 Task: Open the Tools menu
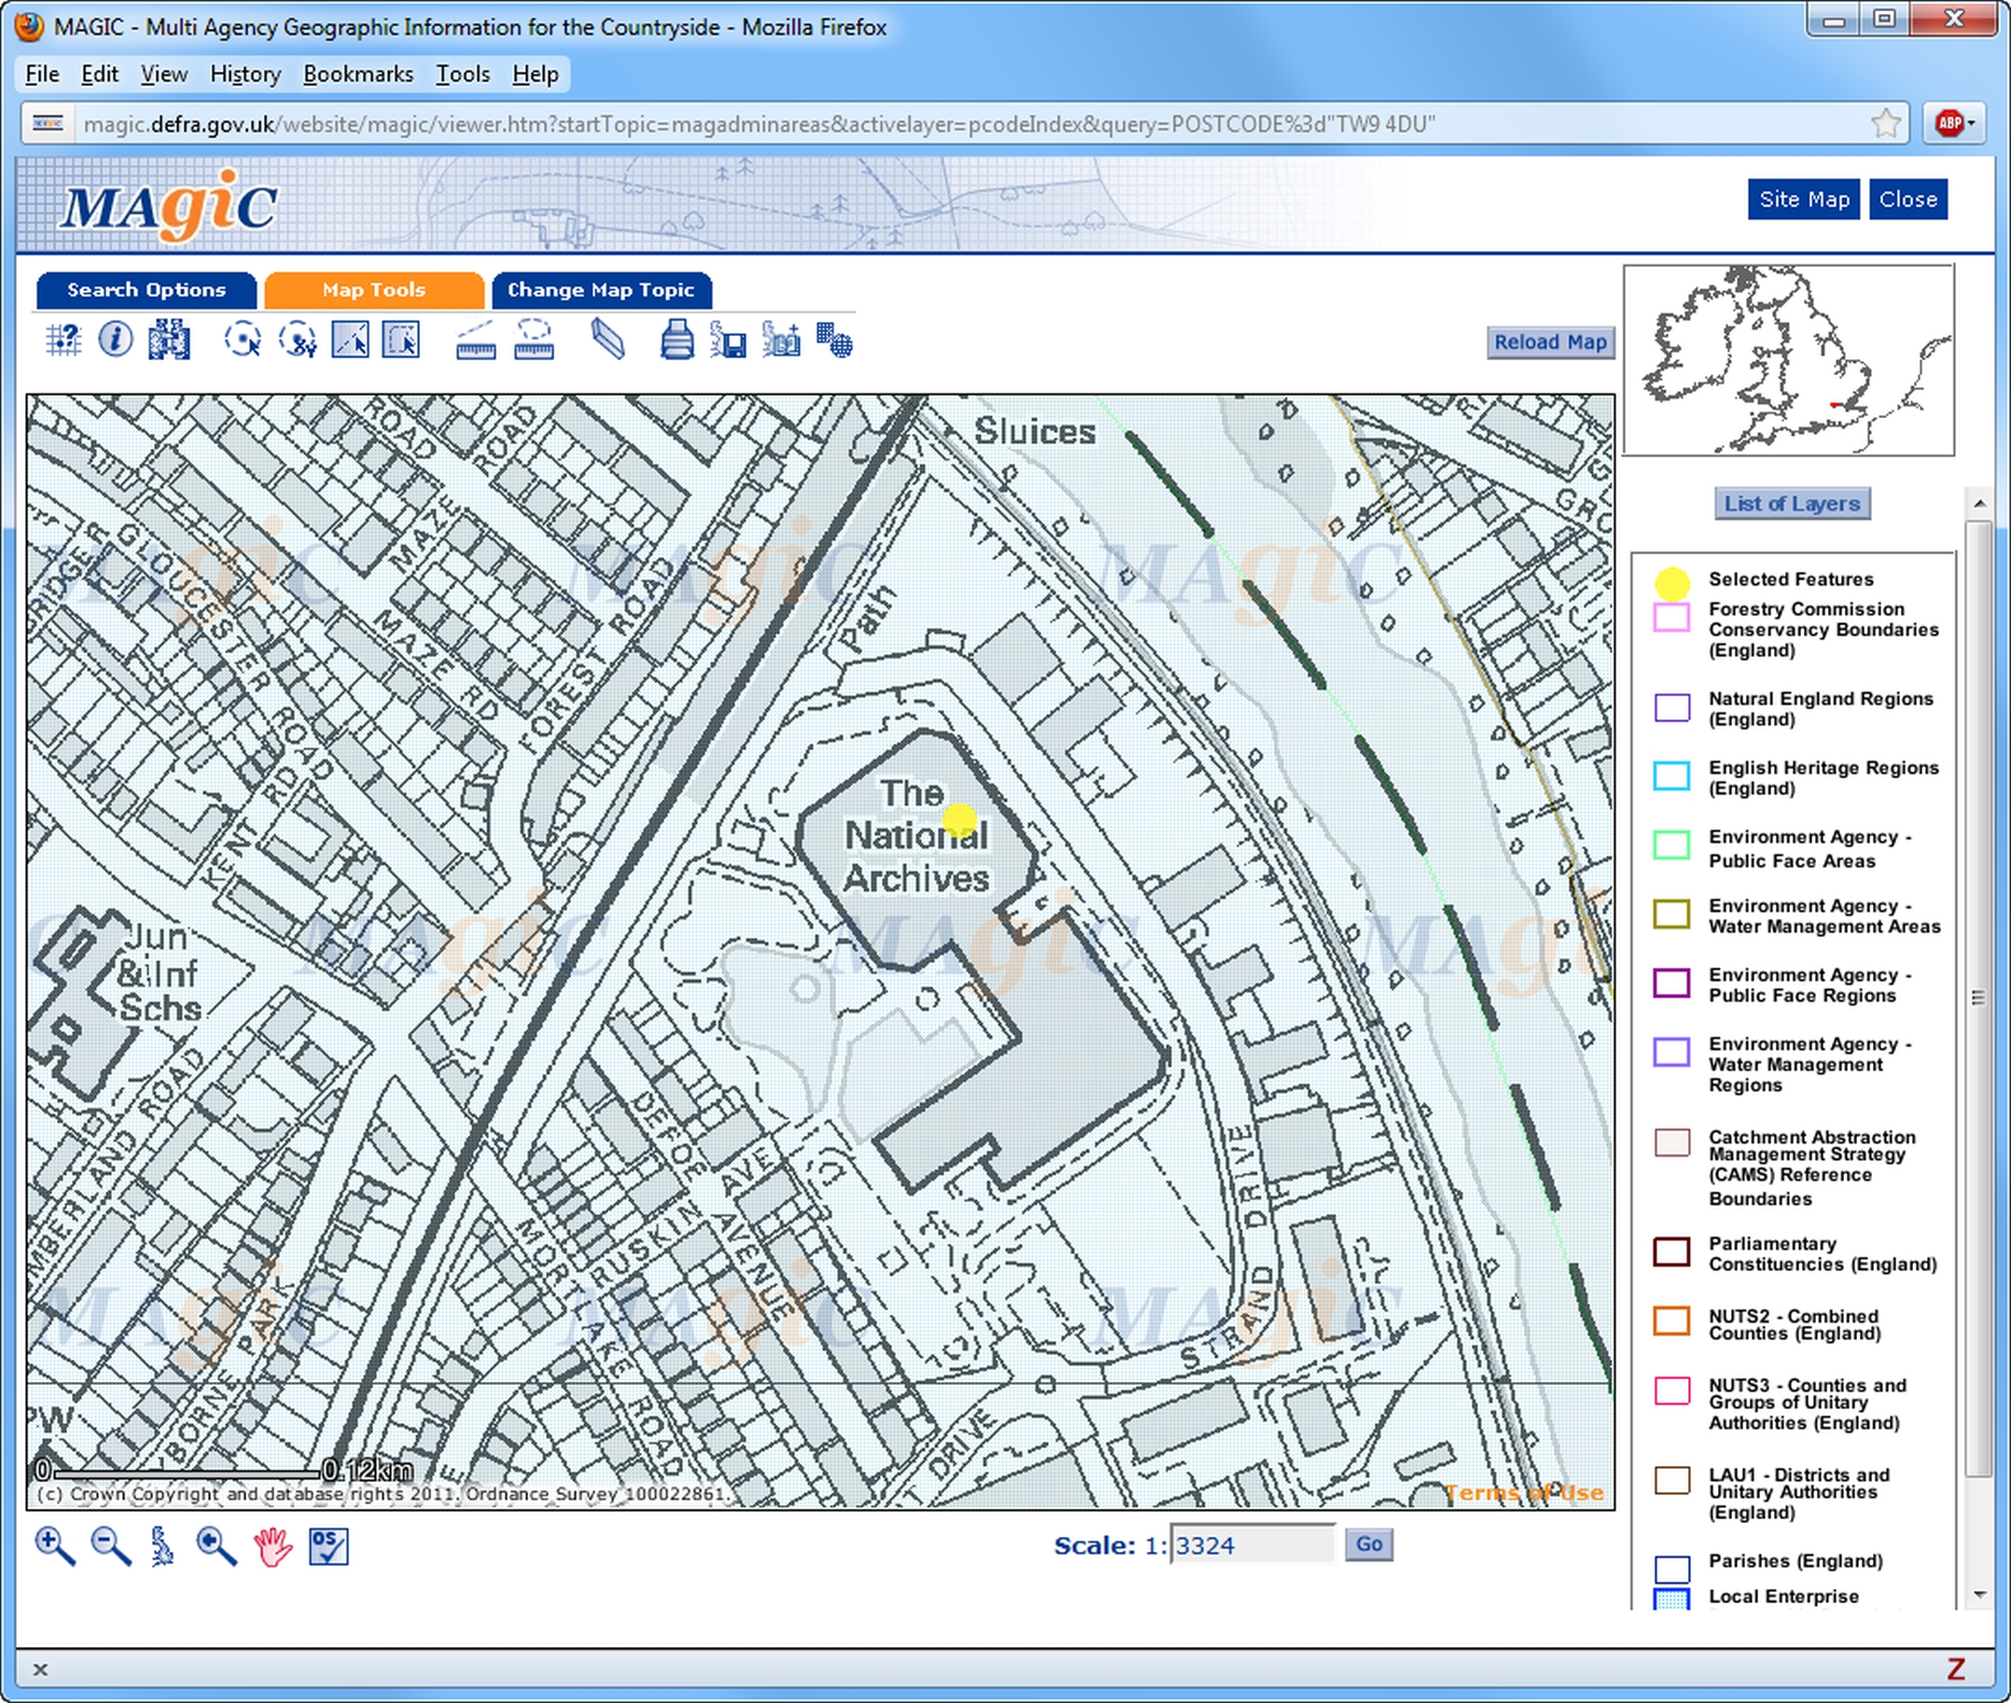point(464,75)
